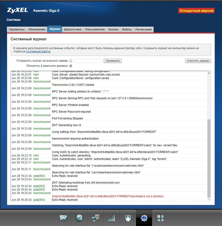This screenshot has height=226, width=222.
Task: Click the red 'download is not a directory' error
Action: click(x=108, y=196)
